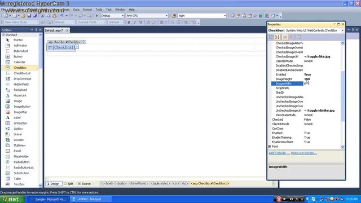Select the Pointer tool in Toolbox

tap(18, 40)
